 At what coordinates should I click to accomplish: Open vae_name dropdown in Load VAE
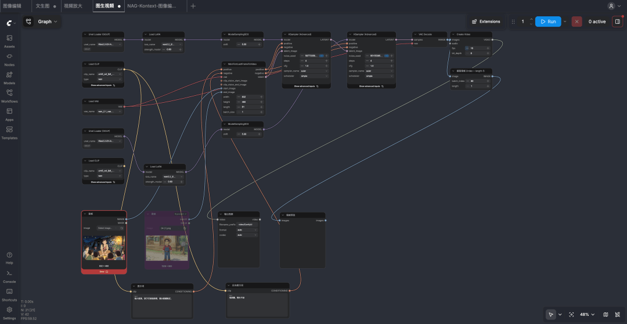click(110, 111)
